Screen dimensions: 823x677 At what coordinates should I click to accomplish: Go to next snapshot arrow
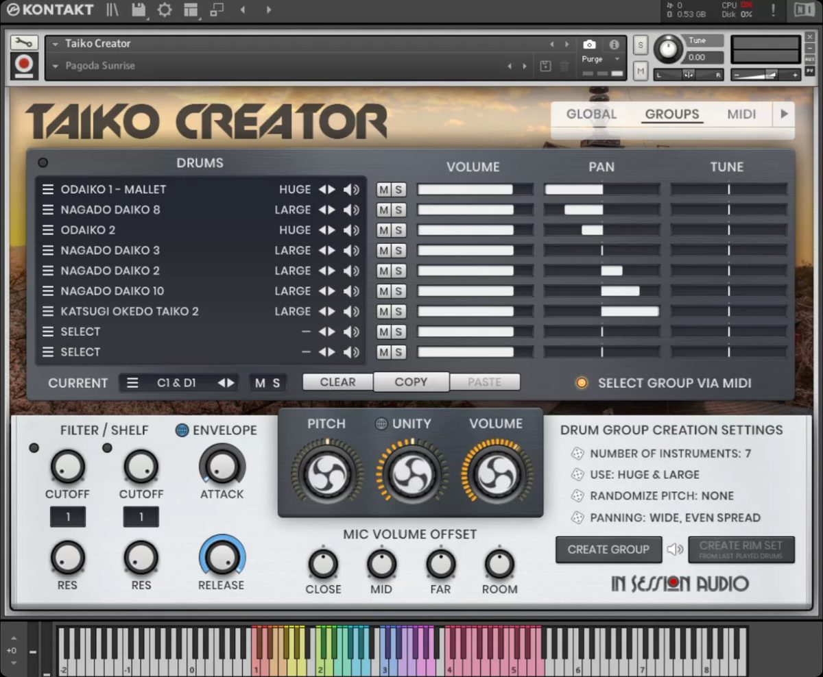click(525, 66)
